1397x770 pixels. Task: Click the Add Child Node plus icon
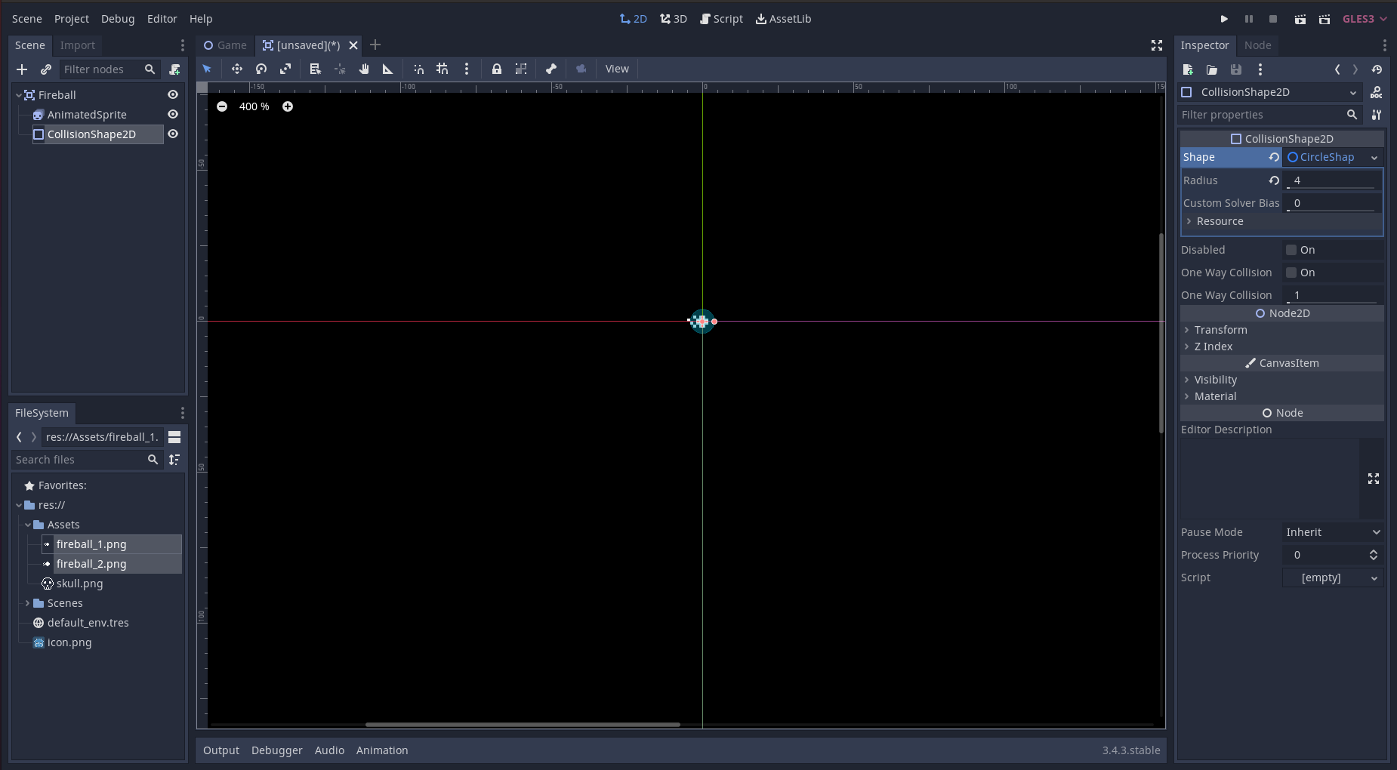(22, 69)
